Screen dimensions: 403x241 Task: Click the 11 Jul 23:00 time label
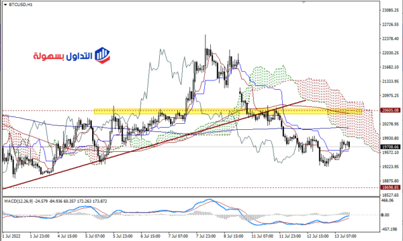click(290, 236)
